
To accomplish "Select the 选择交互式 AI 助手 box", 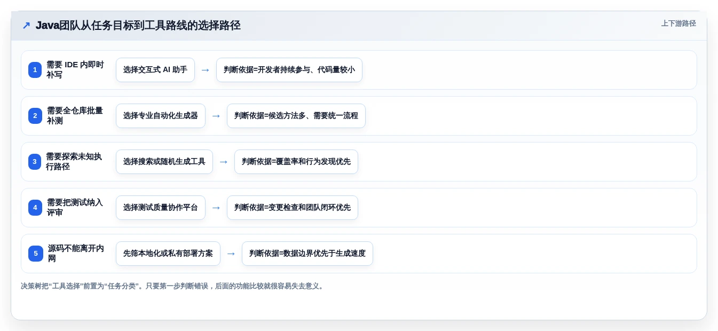I will pos(155,70).
